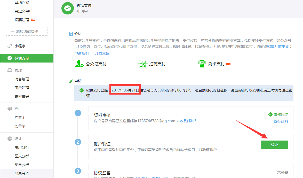Click the 公众号支付 label
Image resolution: width=303 pixels, height=178 pixels.
tap(96, 64)
